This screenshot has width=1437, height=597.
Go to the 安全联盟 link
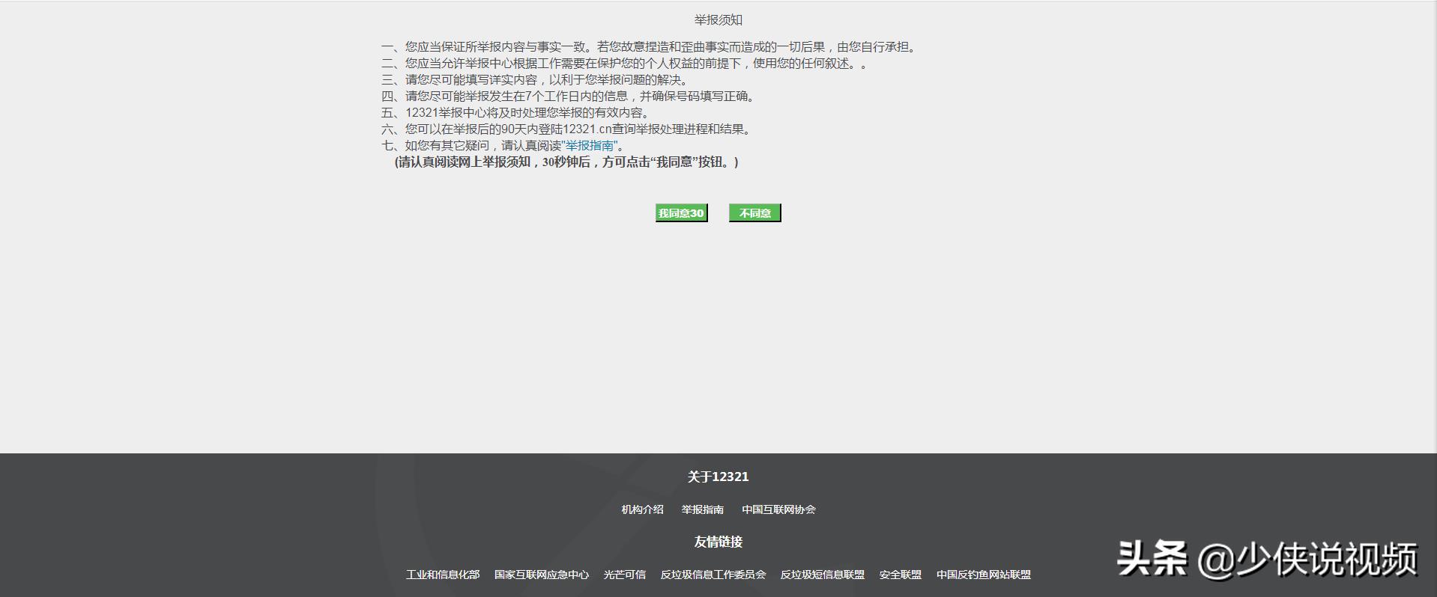pyautogui.click(x=900, y=575)
